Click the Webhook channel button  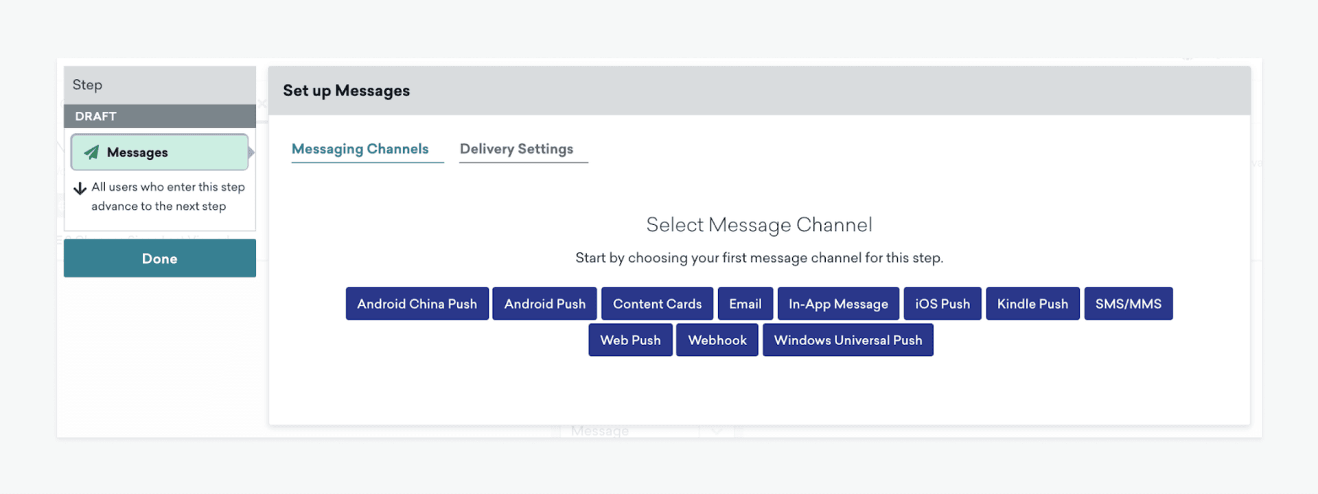[717, 340]
